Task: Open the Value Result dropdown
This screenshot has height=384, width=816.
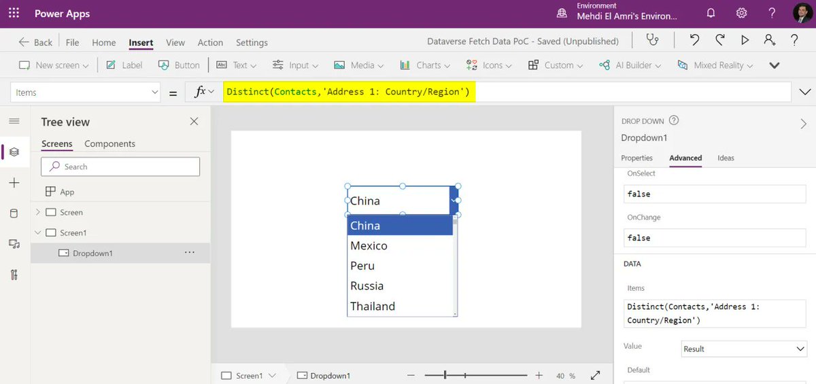Action: pos(744,349)
